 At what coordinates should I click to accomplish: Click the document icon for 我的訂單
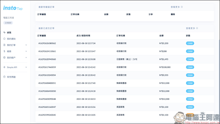click(x=4, y=45)
